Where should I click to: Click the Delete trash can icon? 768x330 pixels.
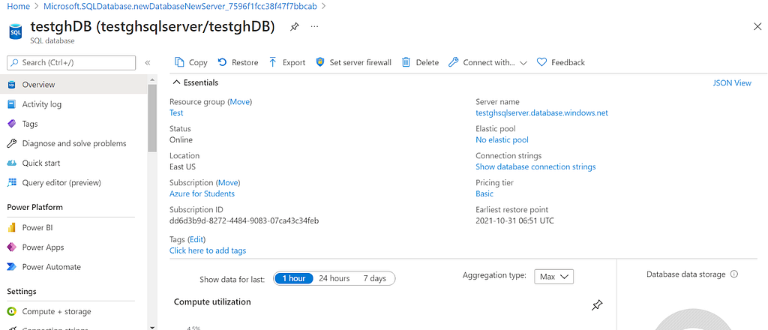point(406,62)
